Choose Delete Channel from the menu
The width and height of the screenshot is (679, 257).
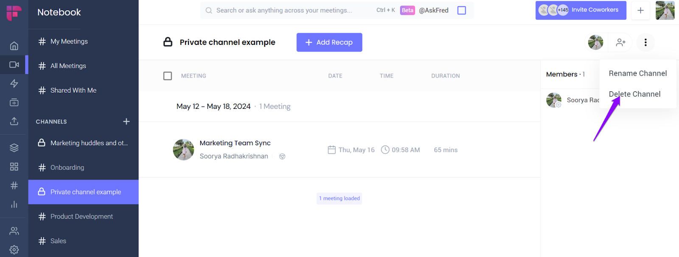[634, 94]
